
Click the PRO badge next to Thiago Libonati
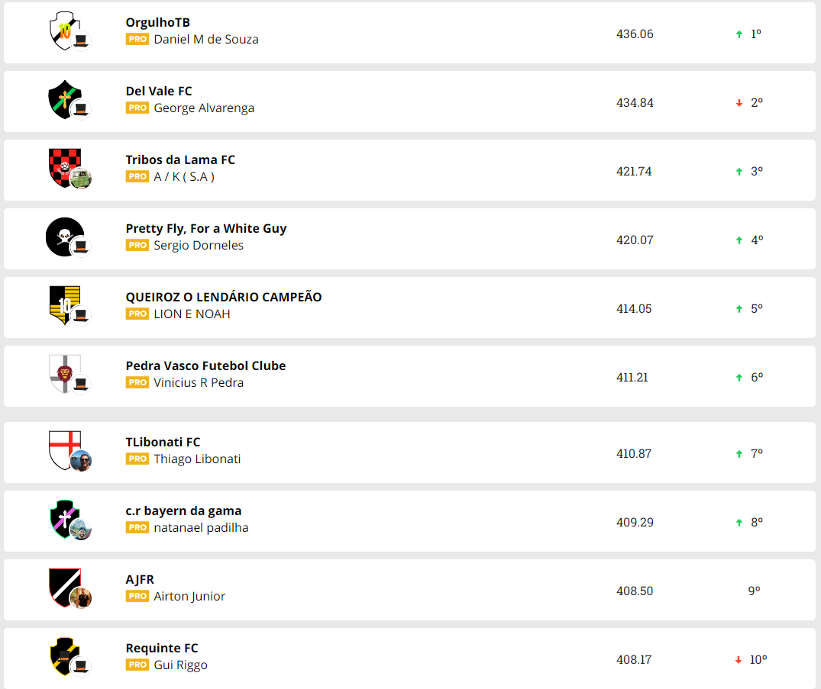pos(137,459)
